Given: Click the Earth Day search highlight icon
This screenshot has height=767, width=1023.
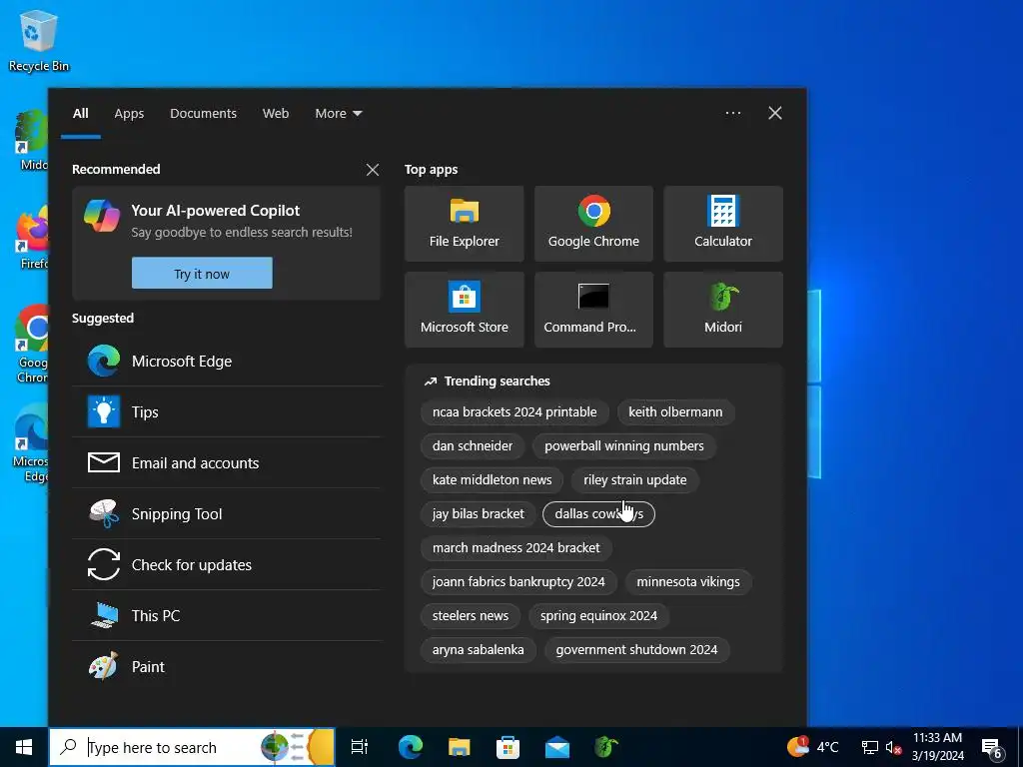Looking at the screenshot, I should click(297, 747).
